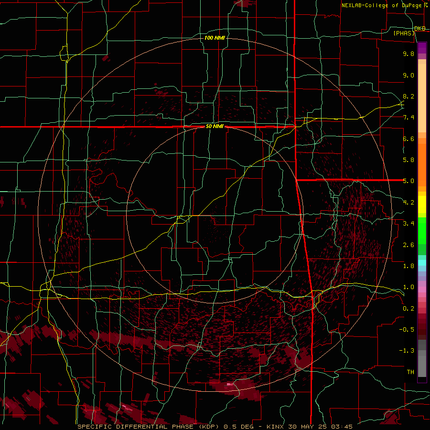Screen dimensions: 430x430
Task: Pick the pink color band of the legend
Action: (422, 290)
